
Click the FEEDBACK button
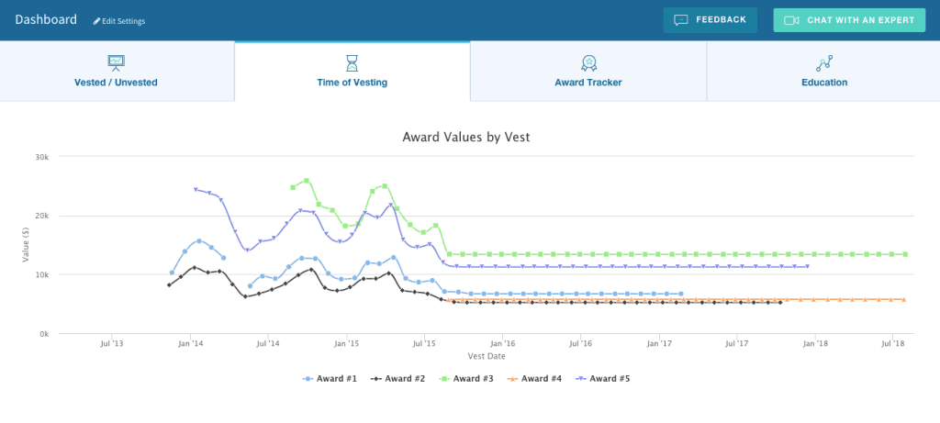[x=710, y=20]
